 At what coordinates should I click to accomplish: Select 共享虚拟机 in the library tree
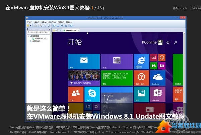35,41
